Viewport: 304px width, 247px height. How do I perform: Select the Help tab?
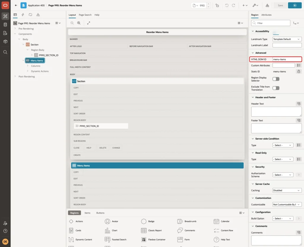pyautogui.click(x=97, y=15)
